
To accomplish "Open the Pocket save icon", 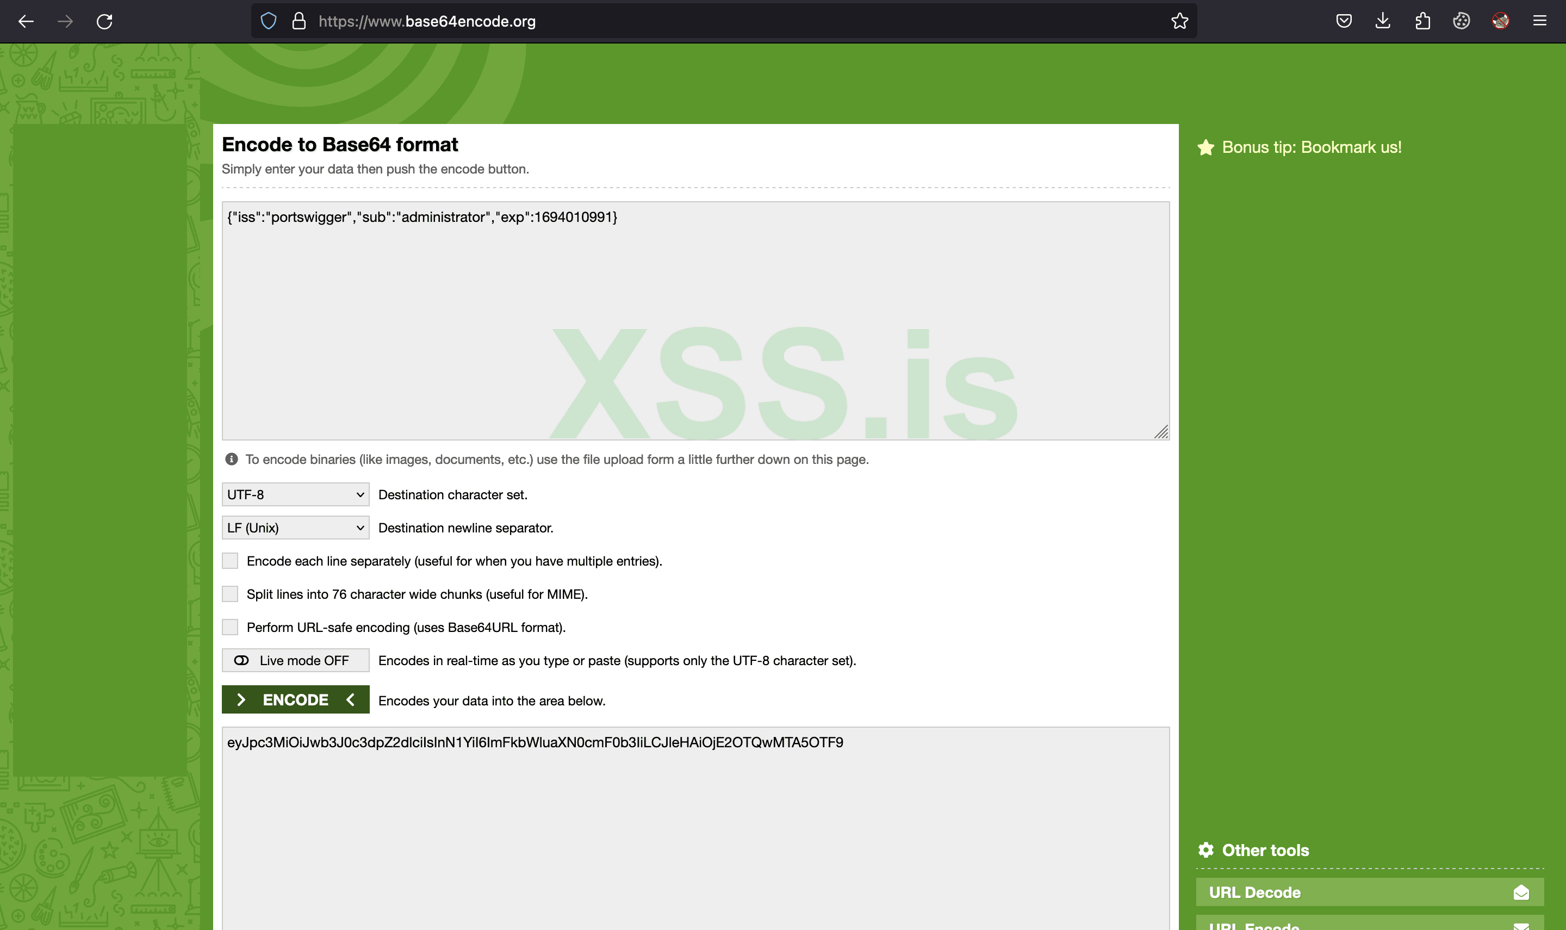I will [x=1344, y=21].
